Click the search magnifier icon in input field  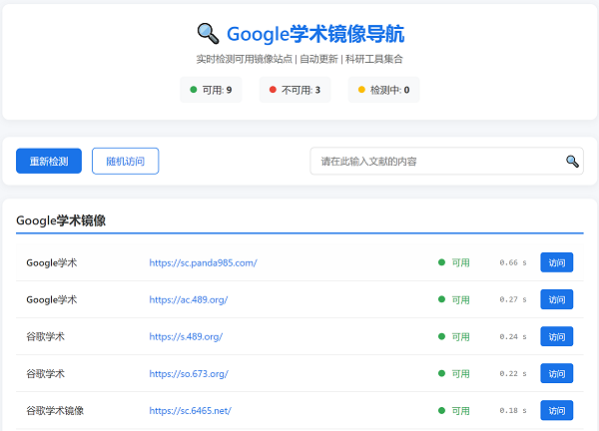click(572, 161)
